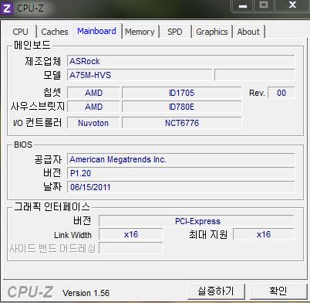Screen dimensions: 310x303
Task: Click the Link Width label
Action: pyautogui.click(x=72, y=235)
